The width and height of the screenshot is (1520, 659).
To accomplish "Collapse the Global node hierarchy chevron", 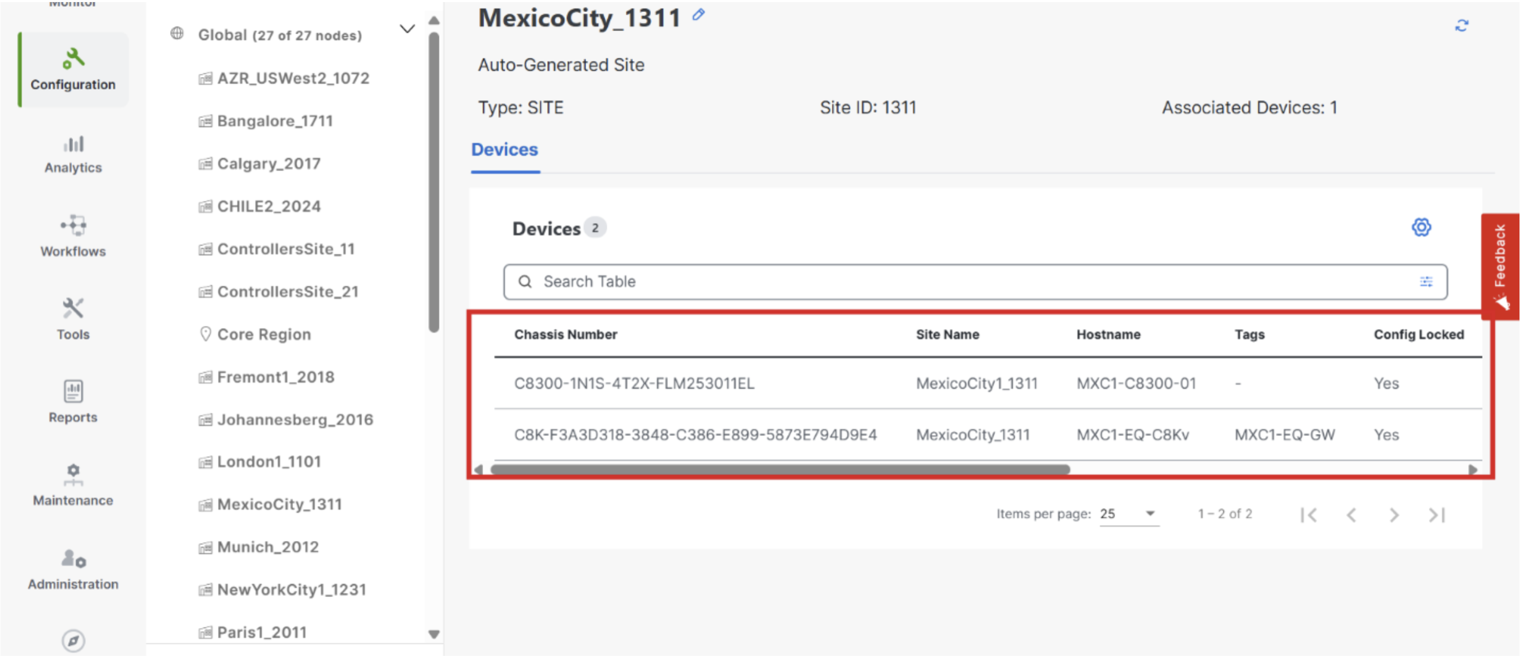I will (407, 28).
